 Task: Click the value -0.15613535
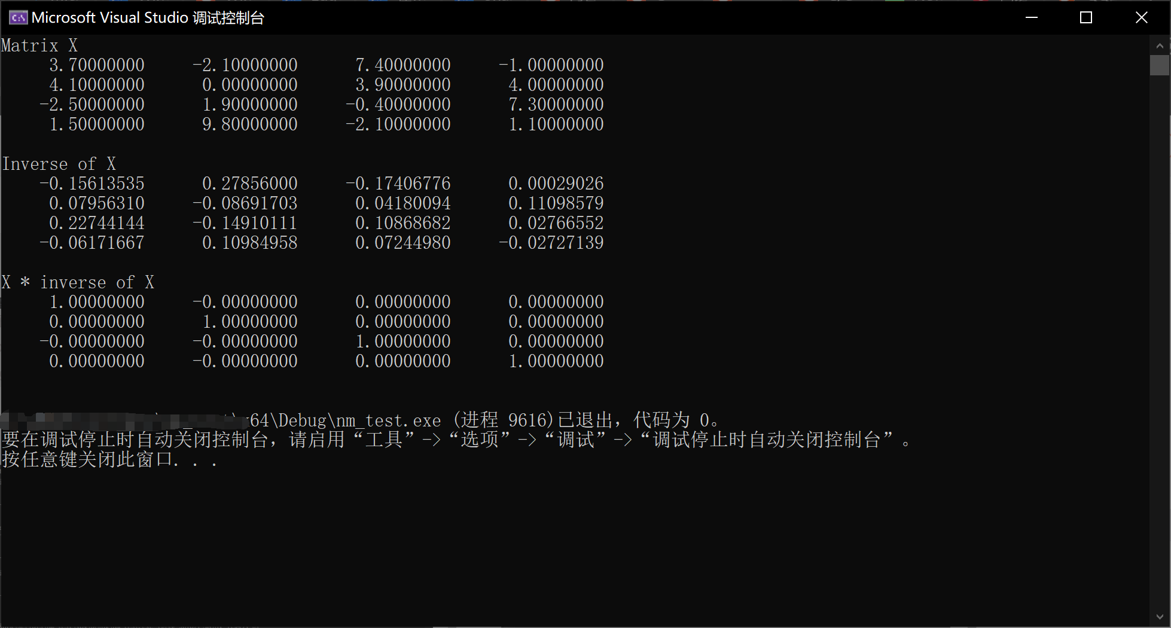click(x=92, y=184)
